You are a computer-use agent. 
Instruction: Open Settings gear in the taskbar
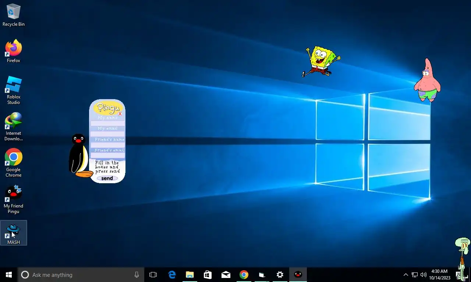pos(280,275)
